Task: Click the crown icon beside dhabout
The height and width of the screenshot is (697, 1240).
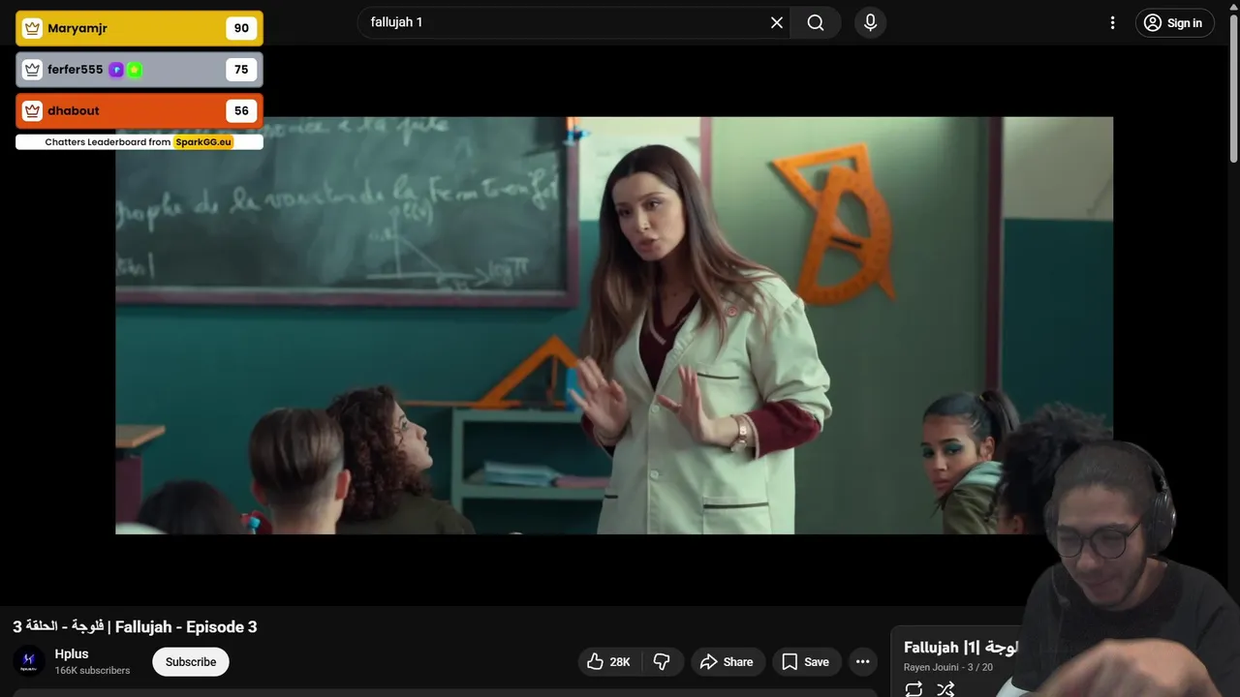Action: coord(32,110)
